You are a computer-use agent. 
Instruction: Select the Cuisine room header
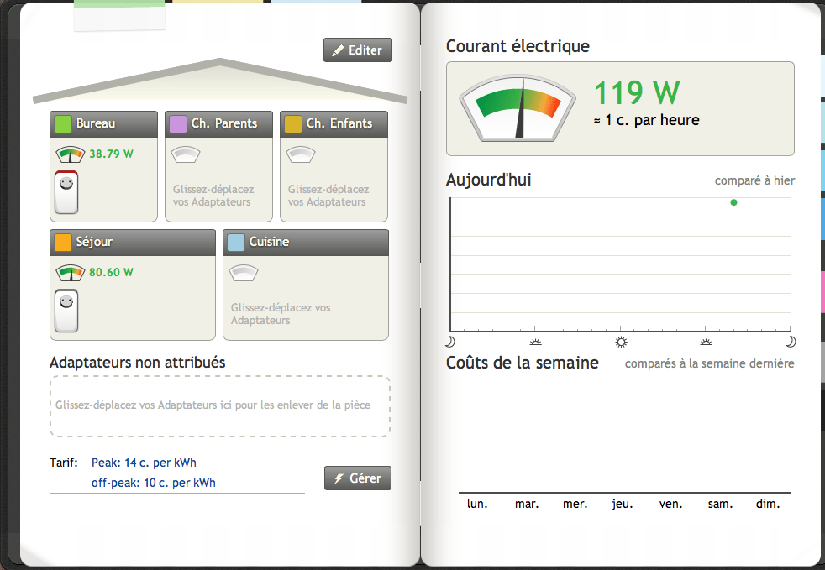[306, 243]
